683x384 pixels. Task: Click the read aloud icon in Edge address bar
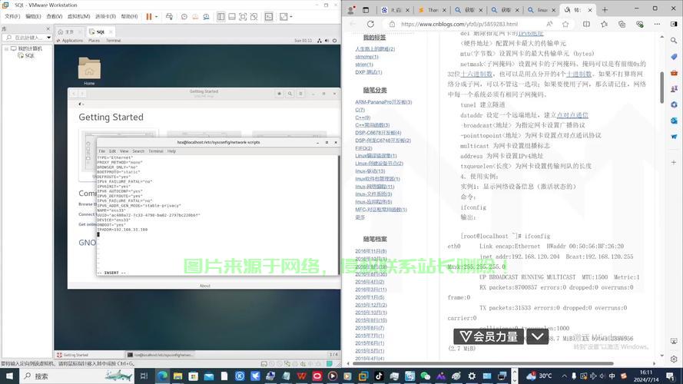pyautogui.click(x=549, y=24)
